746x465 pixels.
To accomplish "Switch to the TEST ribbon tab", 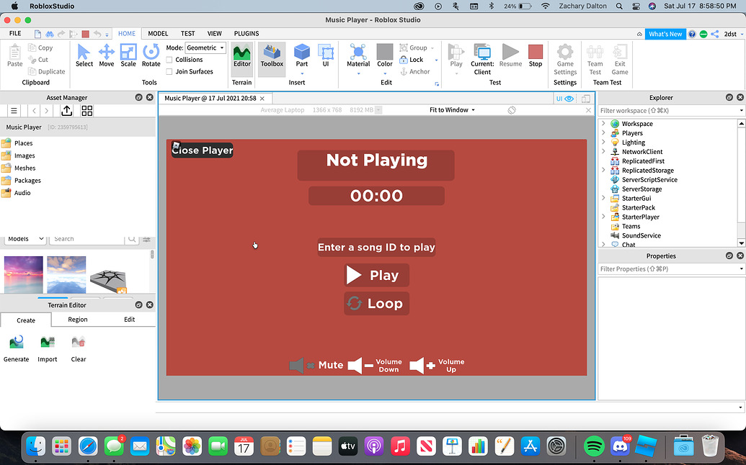I will pos(187,33).
